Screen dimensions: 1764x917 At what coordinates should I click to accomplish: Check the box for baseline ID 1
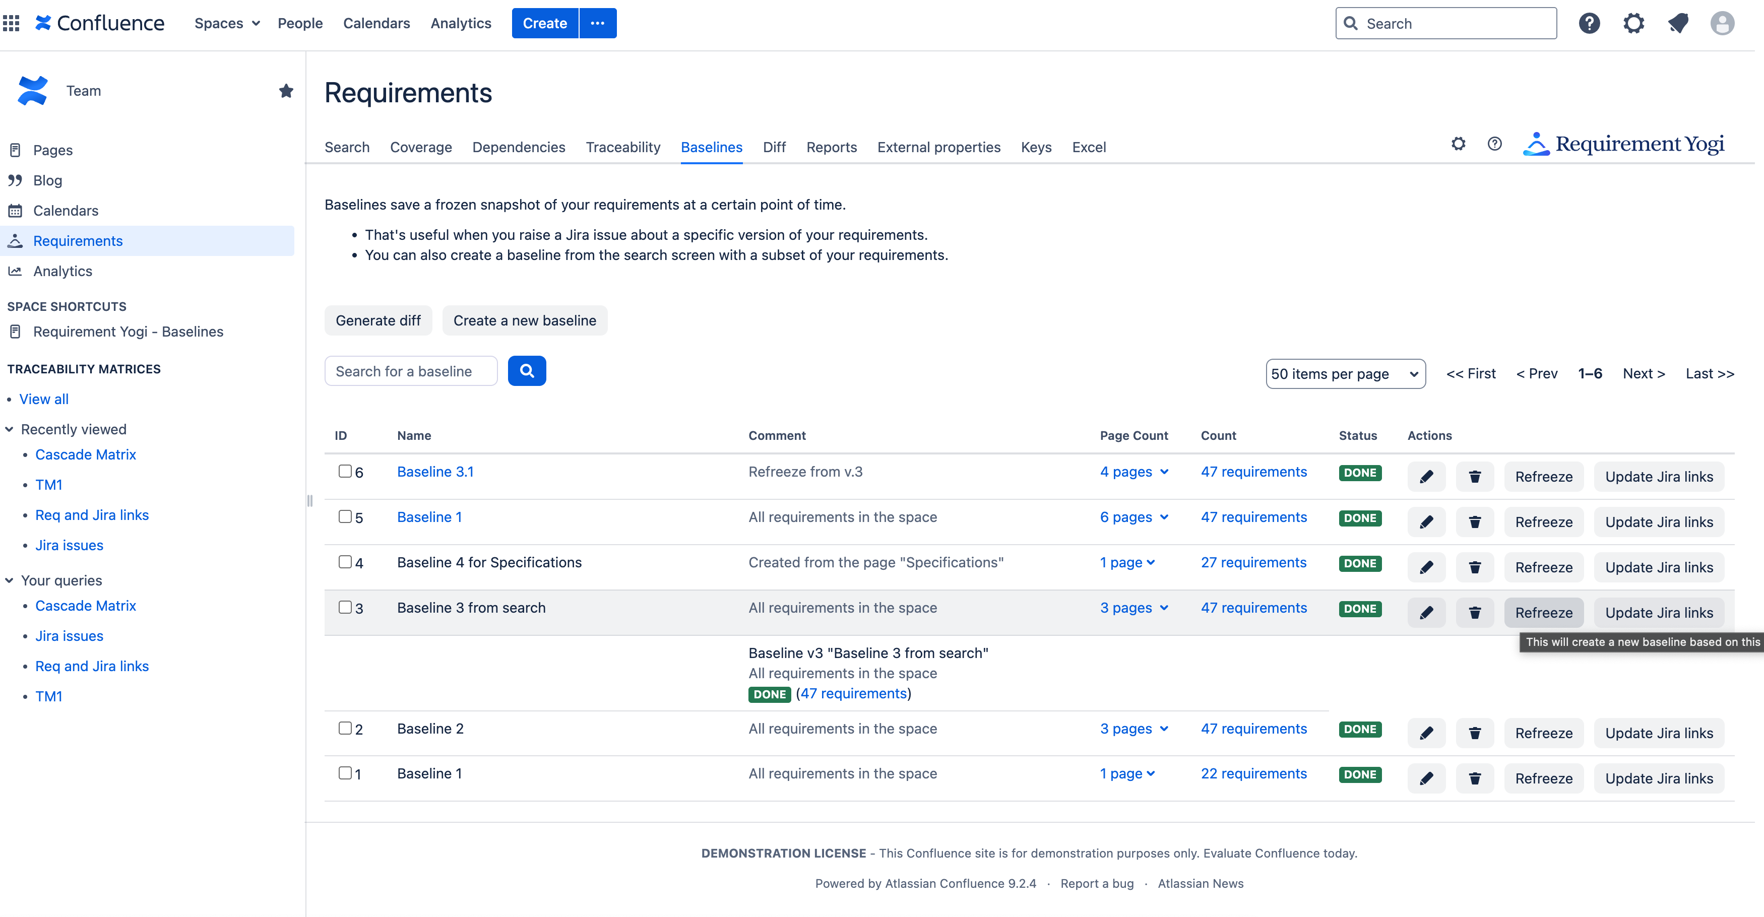345,772
